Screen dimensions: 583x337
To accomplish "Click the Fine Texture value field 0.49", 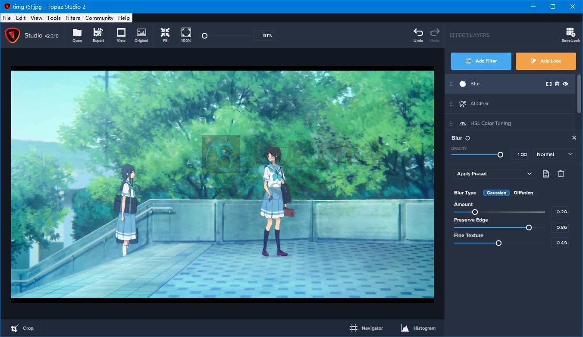I will point(560,243).
